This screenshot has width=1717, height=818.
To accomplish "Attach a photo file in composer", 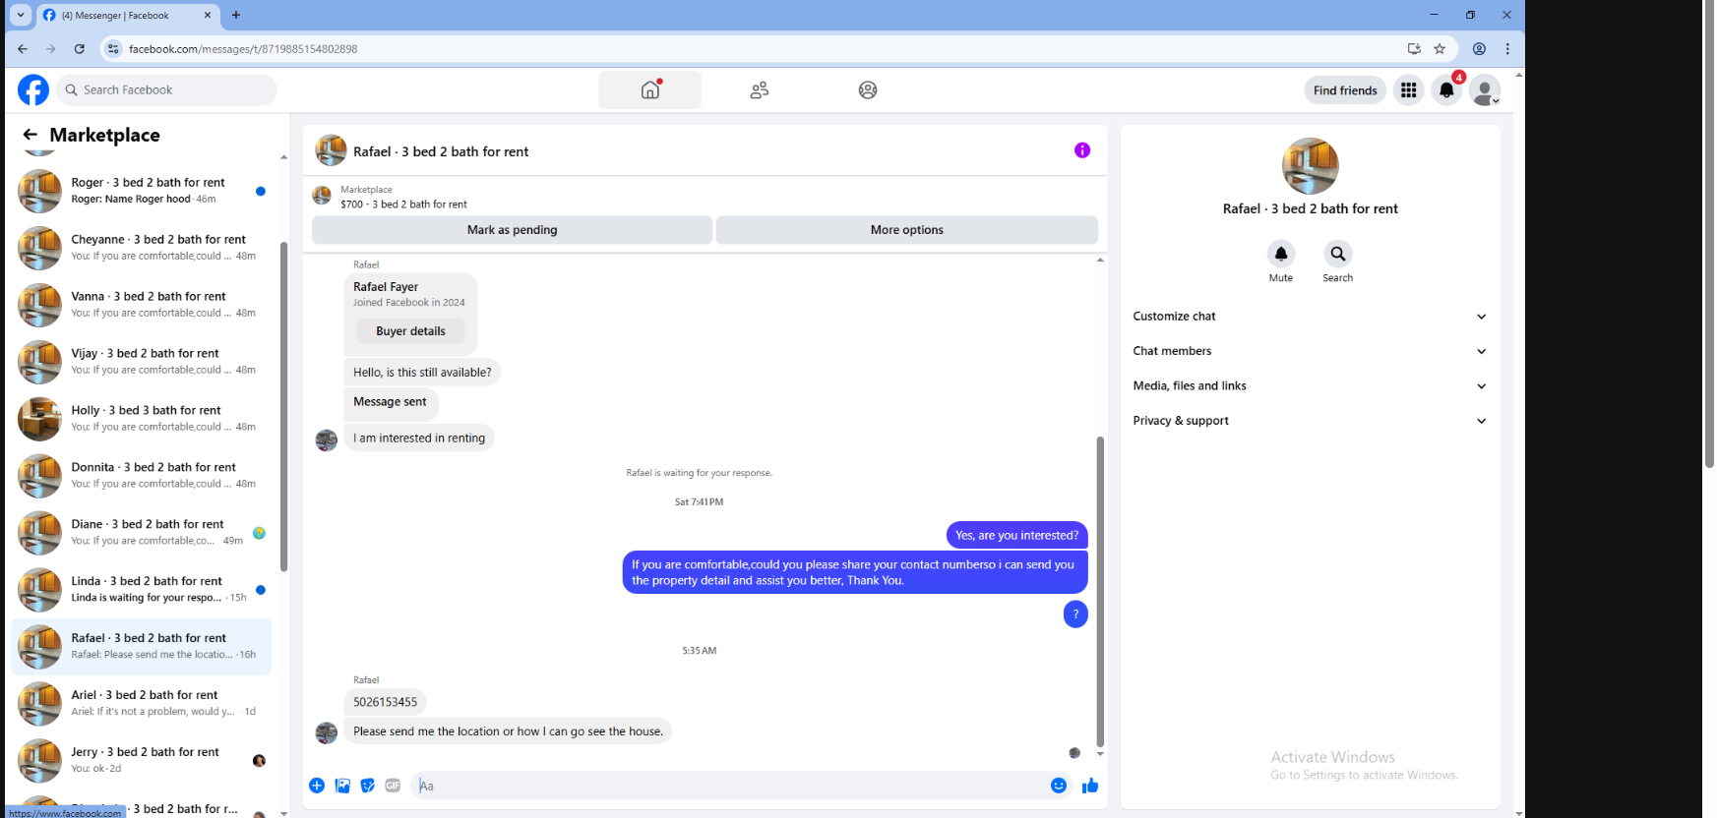I will 342,786.
